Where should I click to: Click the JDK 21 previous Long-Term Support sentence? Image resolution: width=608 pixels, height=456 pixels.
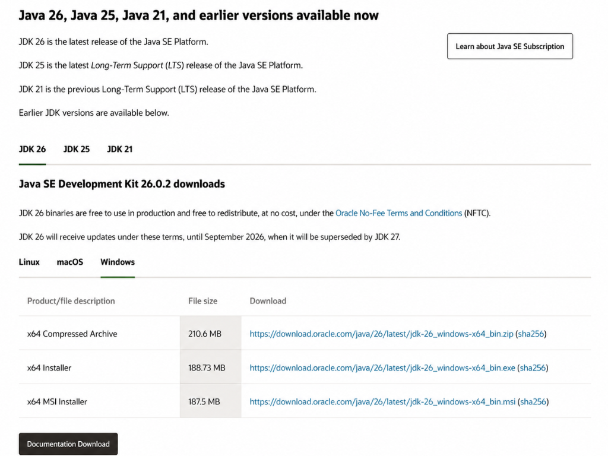point(167,89)
